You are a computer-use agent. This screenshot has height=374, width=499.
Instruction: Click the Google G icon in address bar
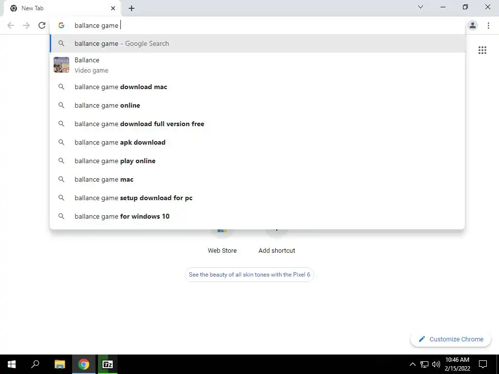61,25
